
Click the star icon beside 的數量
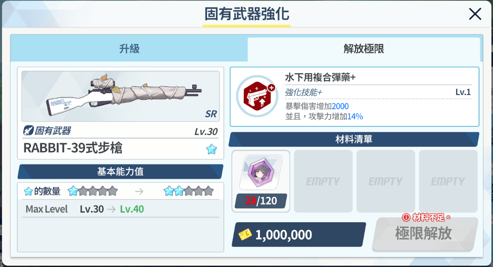[28, 191]
